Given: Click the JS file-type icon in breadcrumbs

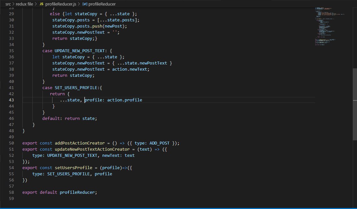Looking at the screenshot, I should tap(42, 4).
